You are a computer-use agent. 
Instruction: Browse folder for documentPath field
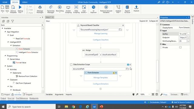click(x=128, y=69)
